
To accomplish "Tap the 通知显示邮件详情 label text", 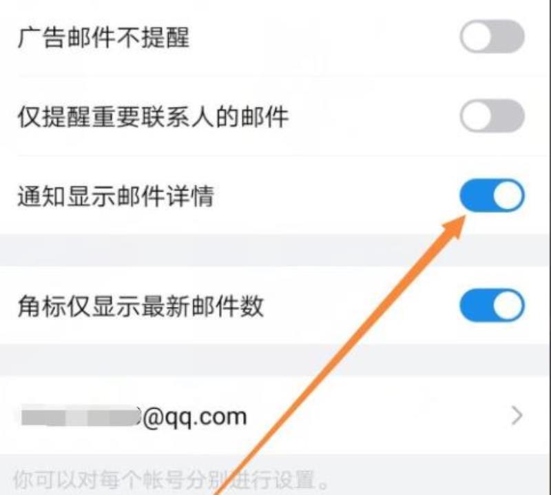I will click(x=116, y=196).
